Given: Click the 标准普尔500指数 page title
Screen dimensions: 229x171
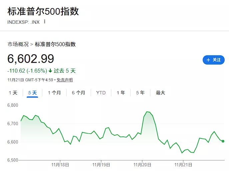Looking at the screenshot, I should (43, 11).
